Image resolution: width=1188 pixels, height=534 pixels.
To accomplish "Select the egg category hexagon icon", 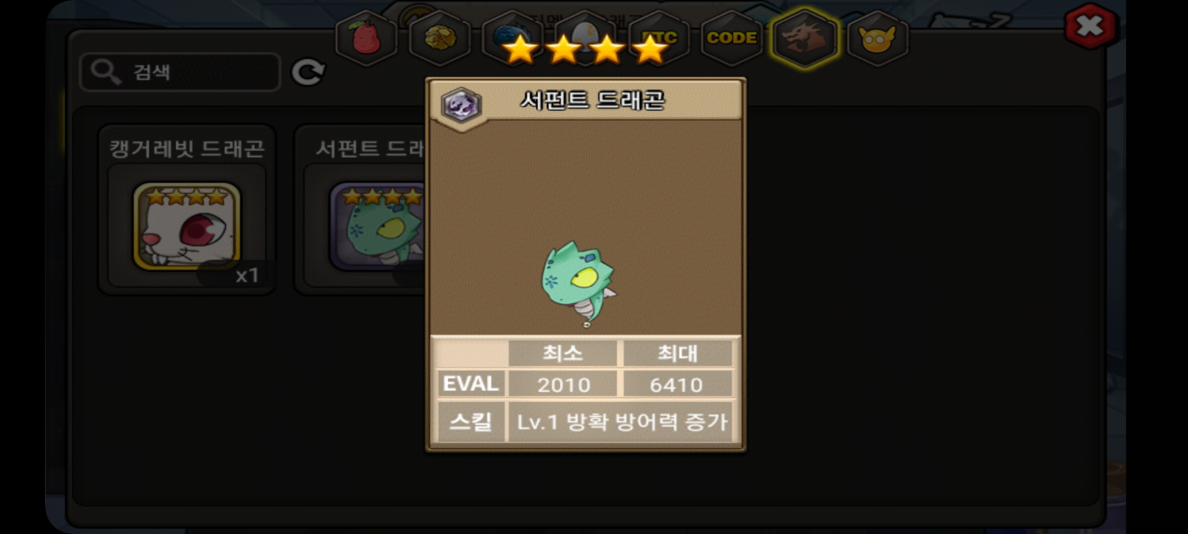I will point(586,38).
